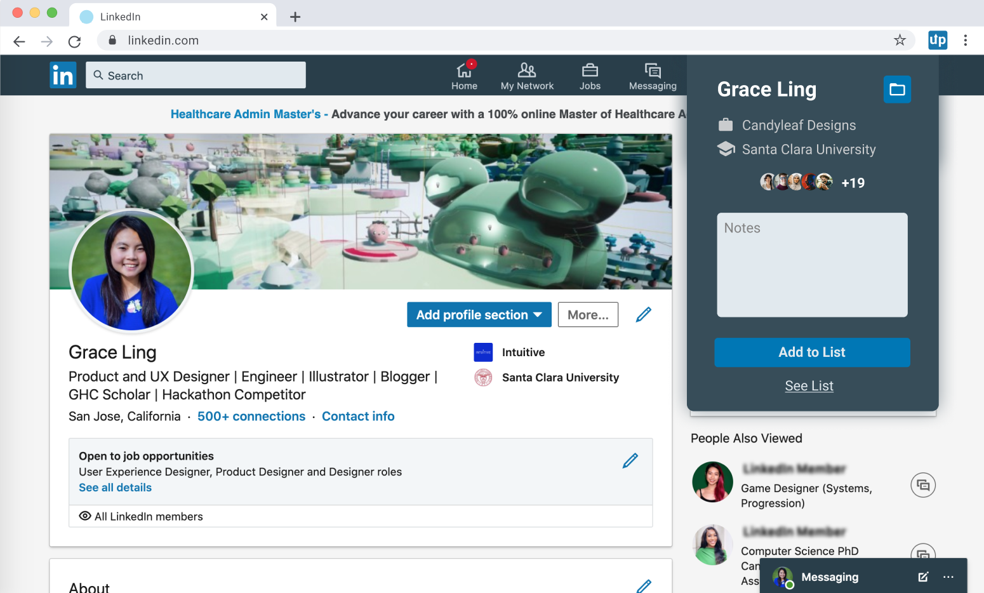Open the More... menu button
Image resolution: width=984 pixels, height=593 pixels.
click(588, 315)
